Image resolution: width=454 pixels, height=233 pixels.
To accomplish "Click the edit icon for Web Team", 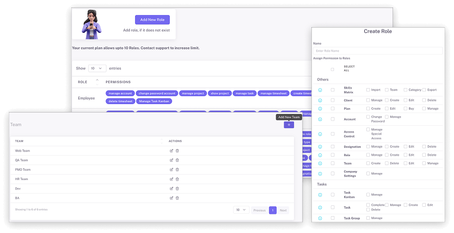I will coord(171,150).
